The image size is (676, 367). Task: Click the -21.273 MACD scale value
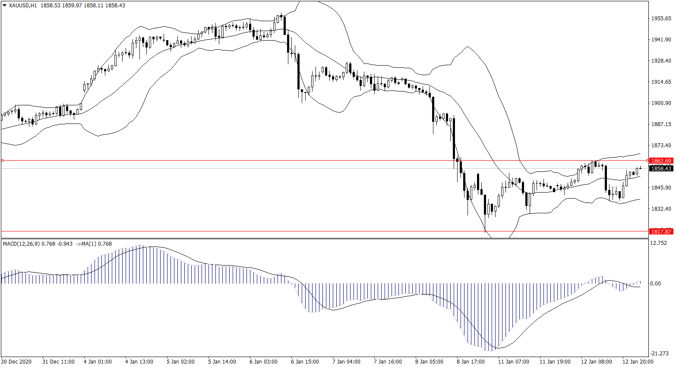pos(658,354)
